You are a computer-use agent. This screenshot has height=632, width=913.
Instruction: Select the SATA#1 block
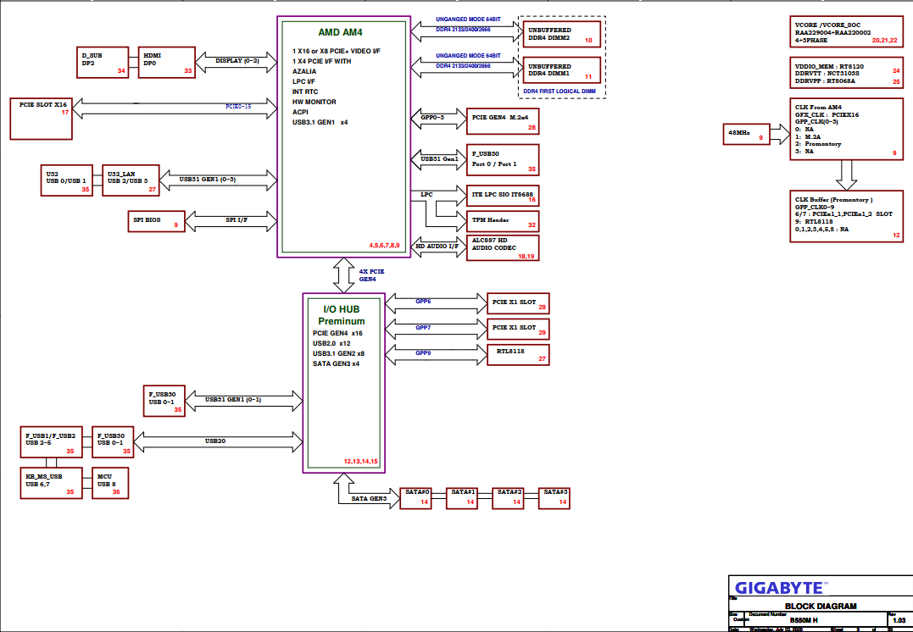462,498
